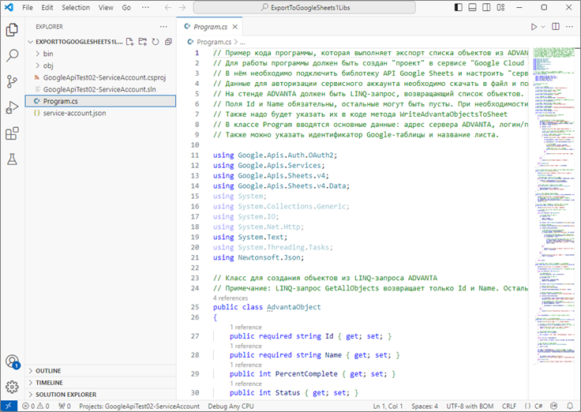This screenshot has width=581, height=412.
Task: Click the ports forwarded count in status bar
Action: [65, 406]
